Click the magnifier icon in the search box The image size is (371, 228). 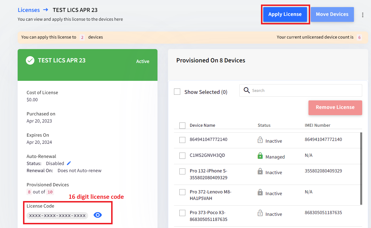[247, 90]
